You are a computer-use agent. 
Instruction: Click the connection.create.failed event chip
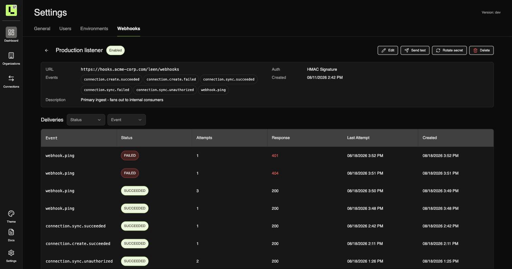[x=171, y=80]
